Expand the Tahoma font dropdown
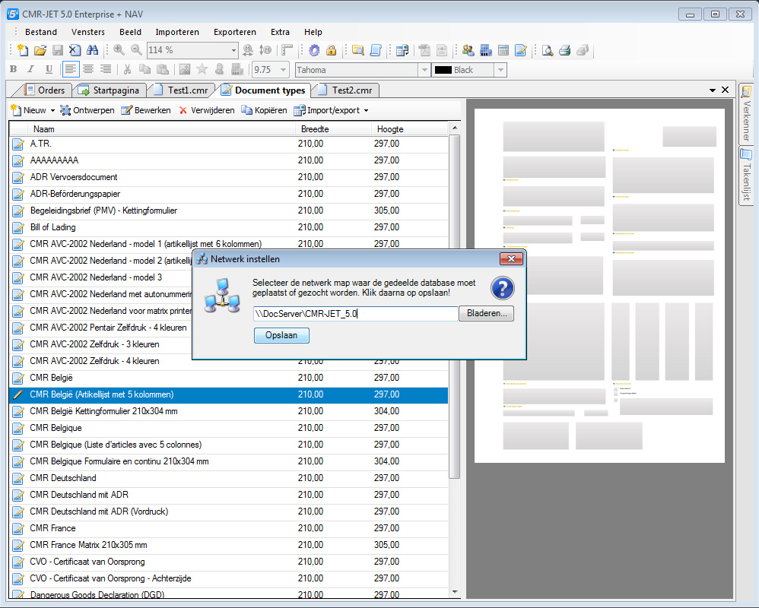The width and height of the screenshot is (759, 608). 424,70
